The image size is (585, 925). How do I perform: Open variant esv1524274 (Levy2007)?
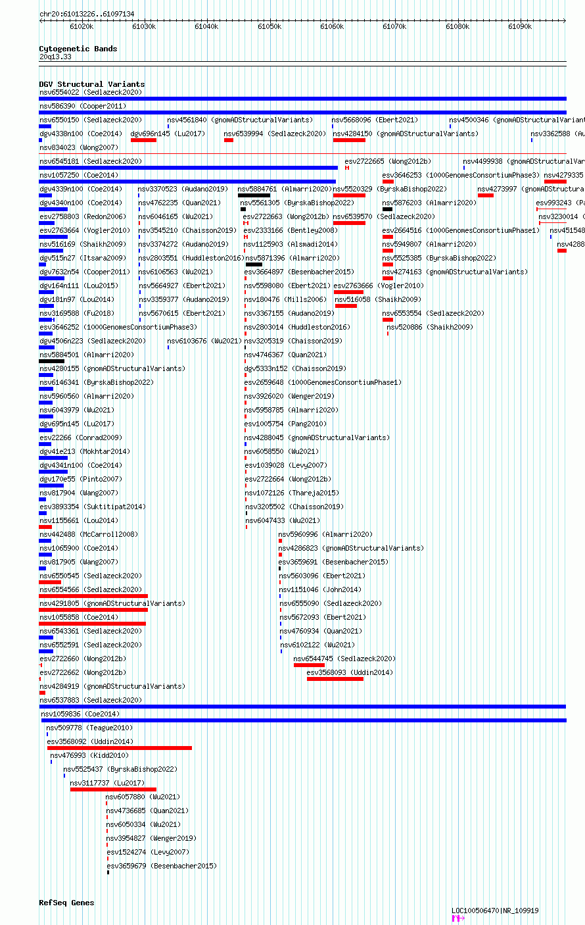pos(149,852)
